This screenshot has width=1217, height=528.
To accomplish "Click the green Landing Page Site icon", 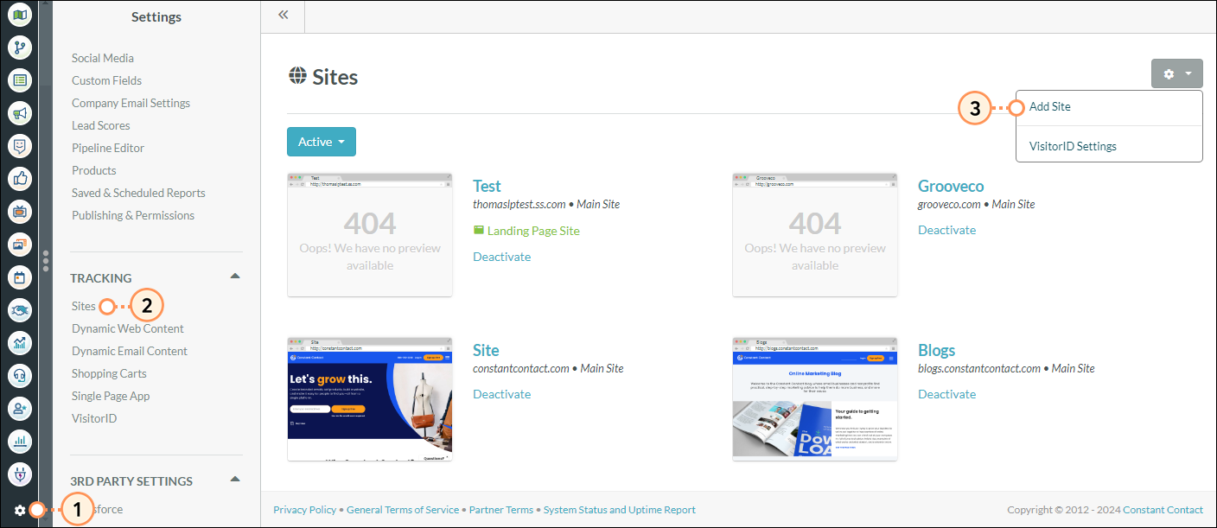I will tap(478, 231).
